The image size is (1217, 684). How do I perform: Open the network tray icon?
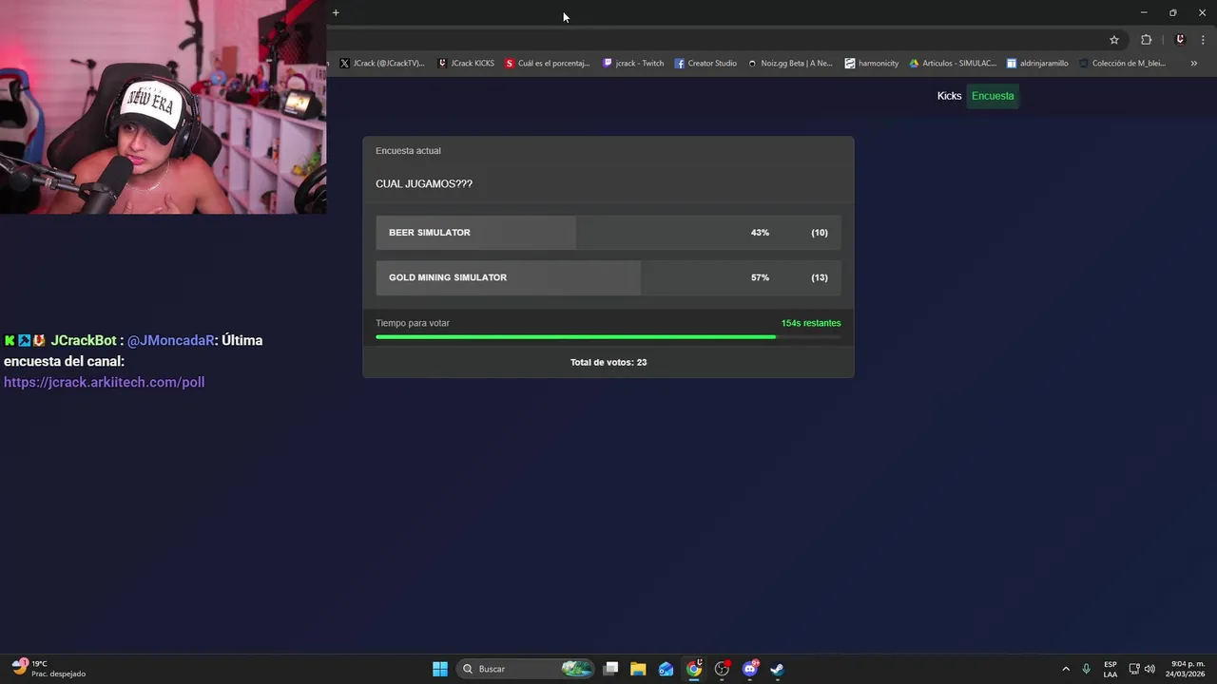1134,669
